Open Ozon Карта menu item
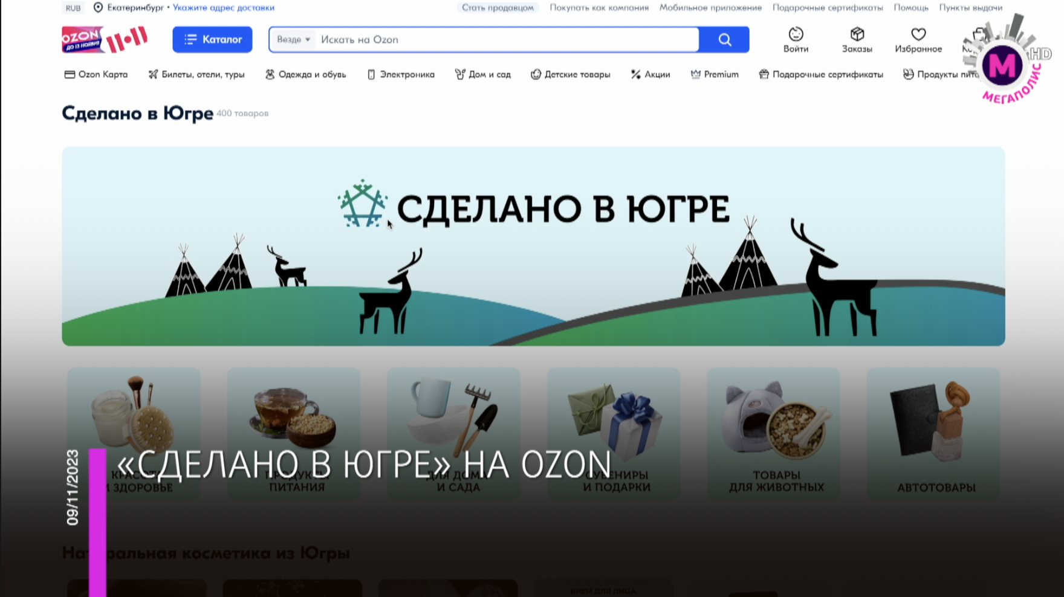1064x597 pixels. 96,74
